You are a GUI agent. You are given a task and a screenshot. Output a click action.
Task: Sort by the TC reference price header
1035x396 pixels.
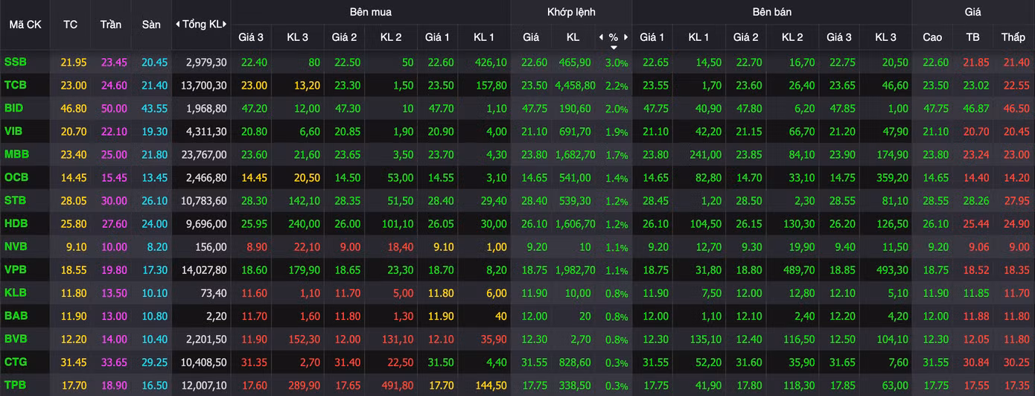point(70,25)
